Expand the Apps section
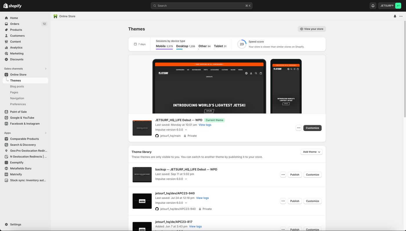The height and width of the screenshot is (231, 406). [46, 133]
